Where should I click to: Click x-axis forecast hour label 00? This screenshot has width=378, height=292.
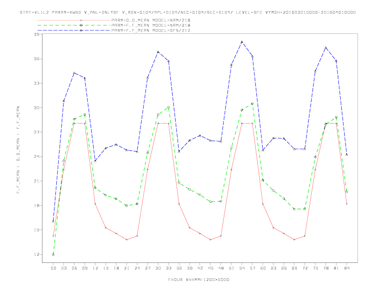click(x=53, y=268)
